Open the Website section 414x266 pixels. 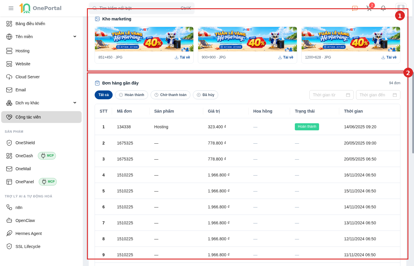click(41, 64)
